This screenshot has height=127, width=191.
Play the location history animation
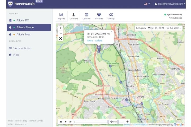66,122
